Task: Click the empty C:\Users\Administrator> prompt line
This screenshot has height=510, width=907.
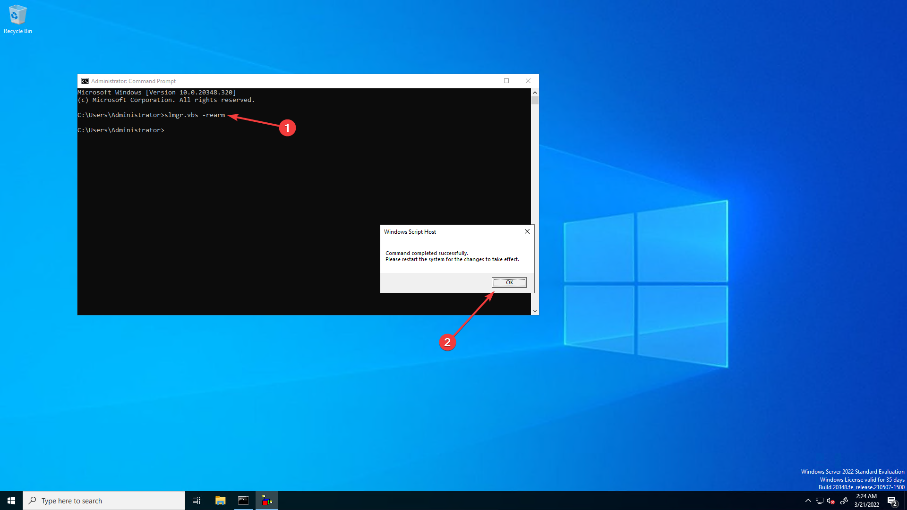Action: pos(121,130)
